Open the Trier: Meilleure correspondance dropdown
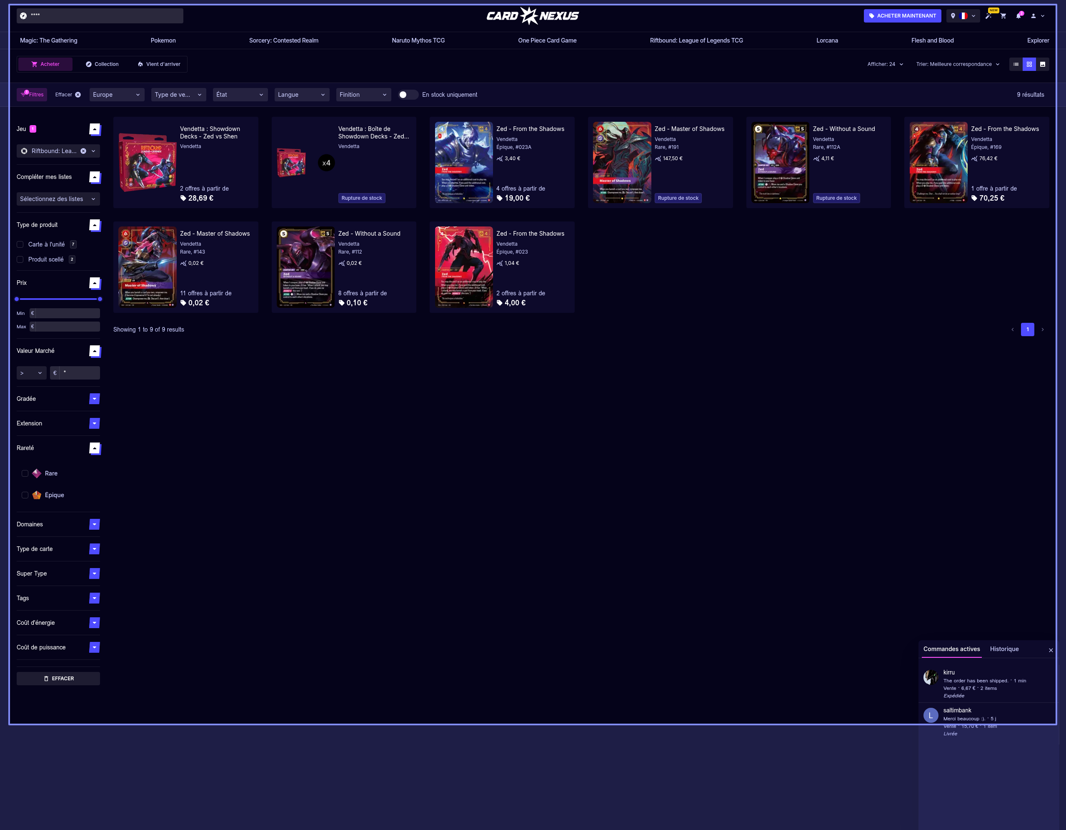The width and height of the screenshot is (1066, 830). (958, 64)
